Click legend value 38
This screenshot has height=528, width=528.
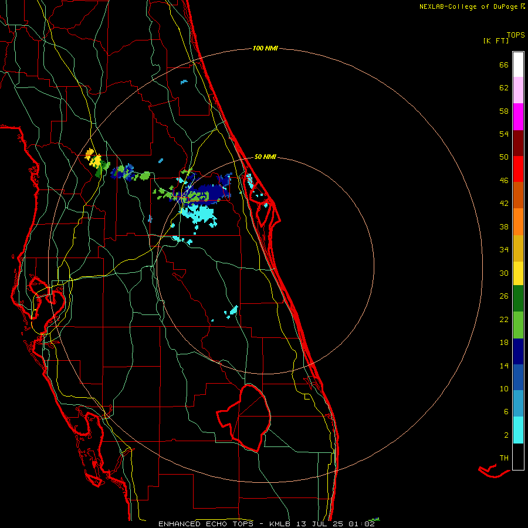[x=504, y=226]
